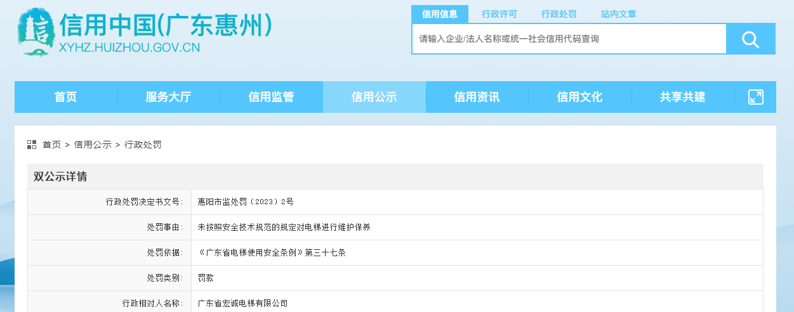Select the 信用信息 search tab
The height and width of the screenshot is (312, 794).
tap(440, 14)
